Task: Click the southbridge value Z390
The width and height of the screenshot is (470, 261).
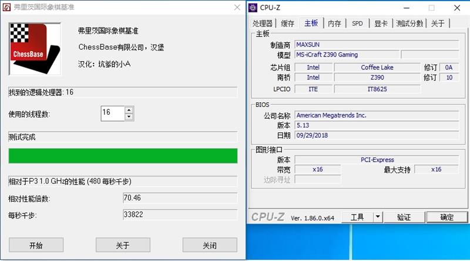Action: click(x=377, y=78)
